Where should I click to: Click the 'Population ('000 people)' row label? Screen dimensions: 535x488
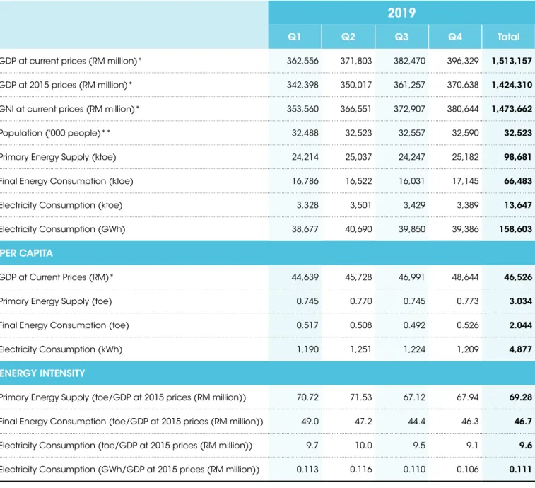tap(55, 133)
